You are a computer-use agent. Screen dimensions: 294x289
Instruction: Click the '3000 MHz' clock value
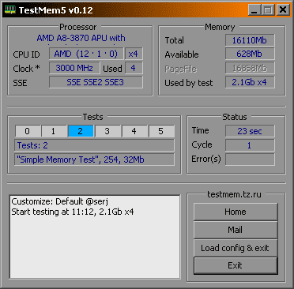coord(74,68)
